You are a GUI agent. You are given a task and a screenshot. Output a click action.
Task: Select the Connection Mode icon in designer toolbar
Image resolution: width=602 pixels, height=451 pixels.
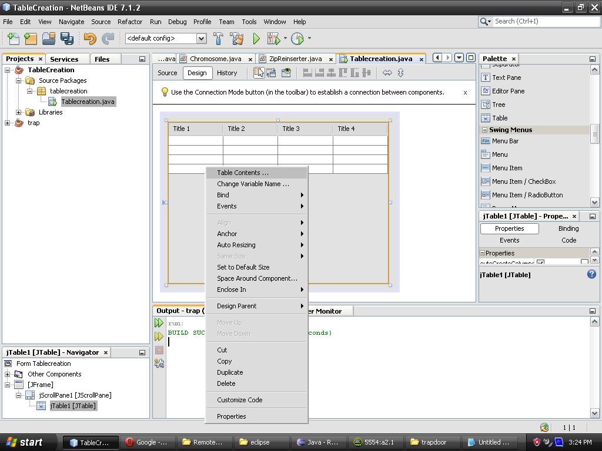270,72
